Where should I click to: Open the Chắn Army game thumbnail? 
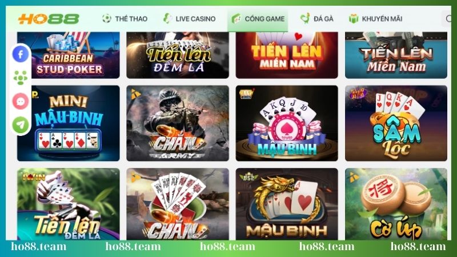178,123
